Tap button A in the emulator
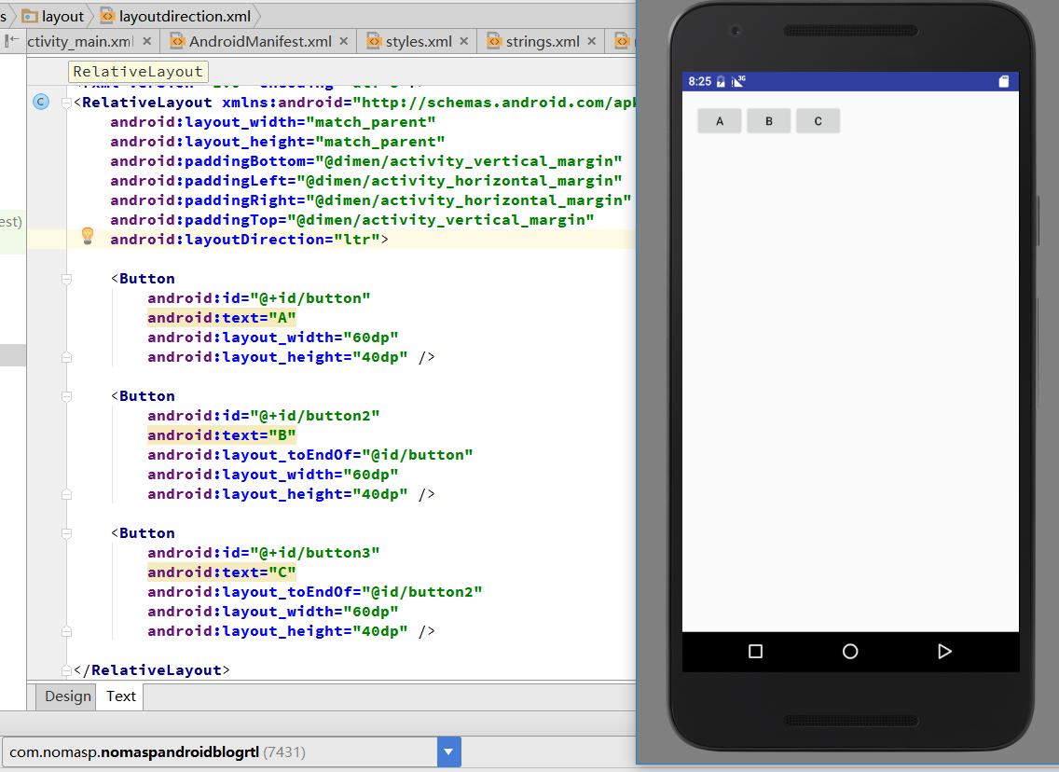 (720, 121)
